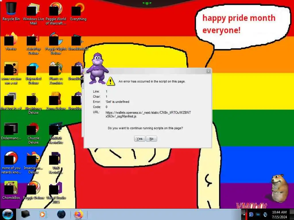Open the Everything desktop shortcut
Viewport: 294px width, 220px height.
[x=78, y=11]
